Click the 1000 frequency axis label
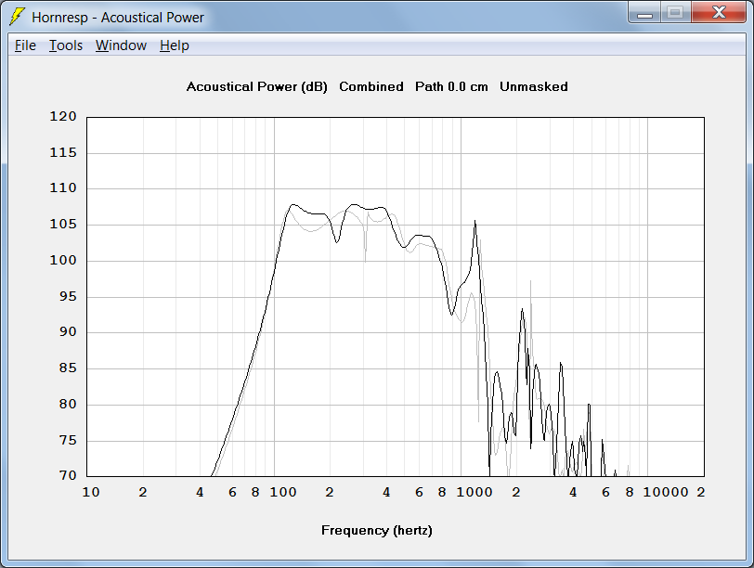This screenshot has height=568, width=754. 474,492
